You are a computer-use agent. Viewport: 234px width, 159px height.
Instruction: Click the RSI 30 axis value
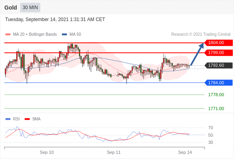tap(211, 142)
